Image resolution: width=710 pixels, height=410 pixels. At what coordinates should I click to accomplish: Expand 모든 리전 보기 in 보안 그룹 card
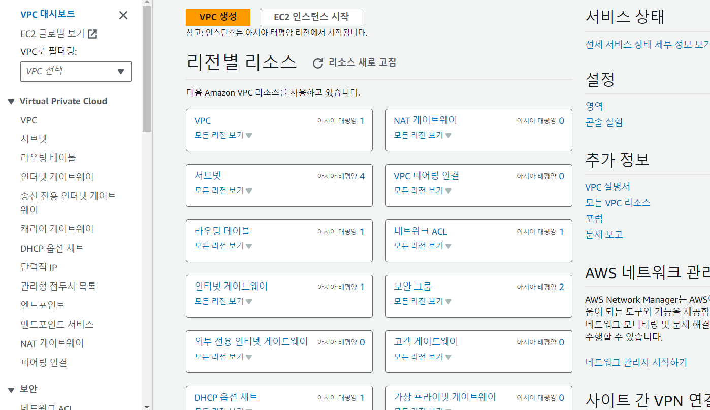(423, 301)
